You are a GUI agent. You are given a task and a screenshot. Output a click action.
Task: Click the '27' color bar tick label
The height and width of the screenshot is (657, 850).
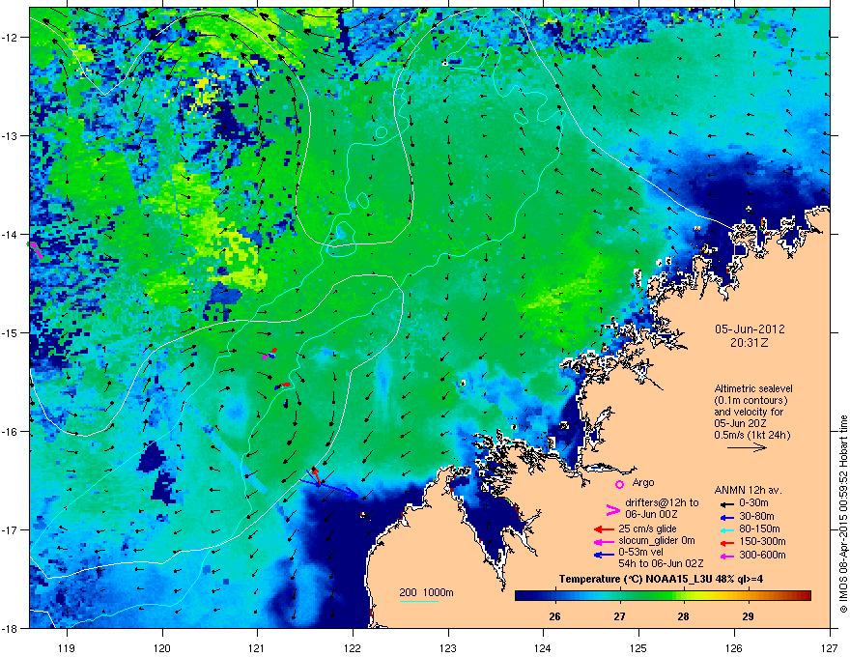pos(619,616)
